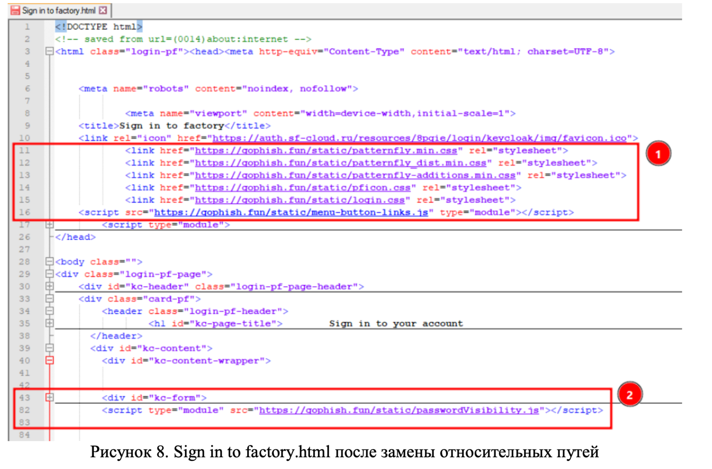Click the "saved from url" comment line
Screen dimensions: 712x469
click(183, 39)
